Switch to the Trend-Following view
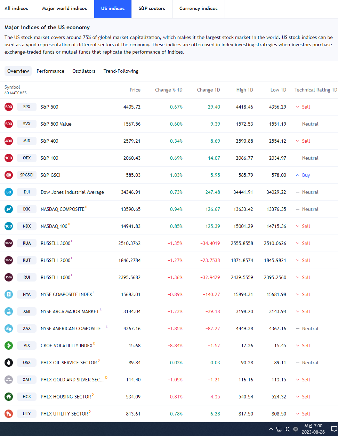The image size is (338, 436). [121, 71]
